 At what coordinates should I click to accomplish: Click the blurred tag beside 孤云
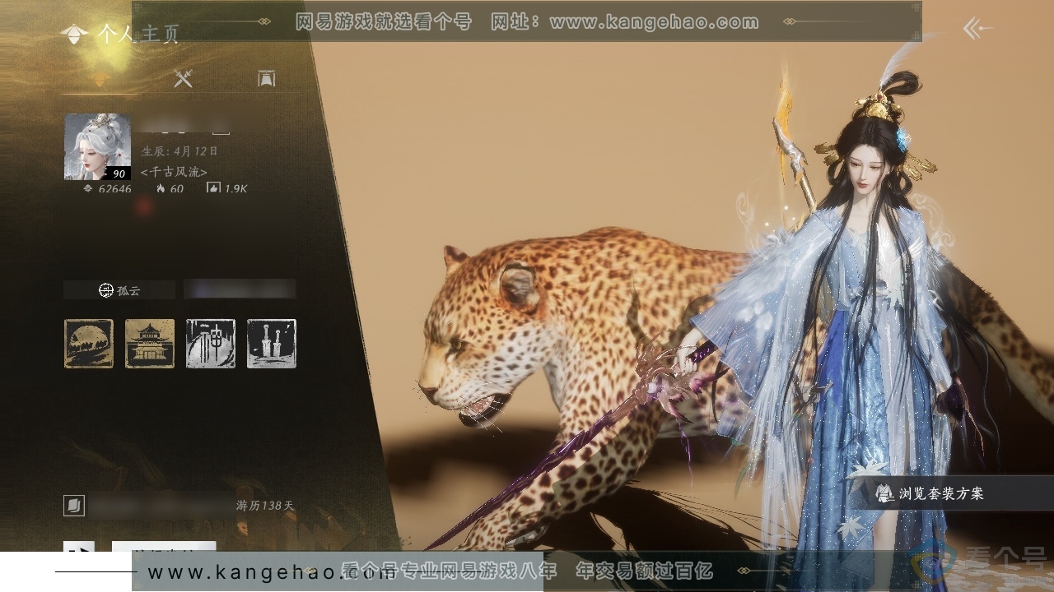[x=240, y=289]
